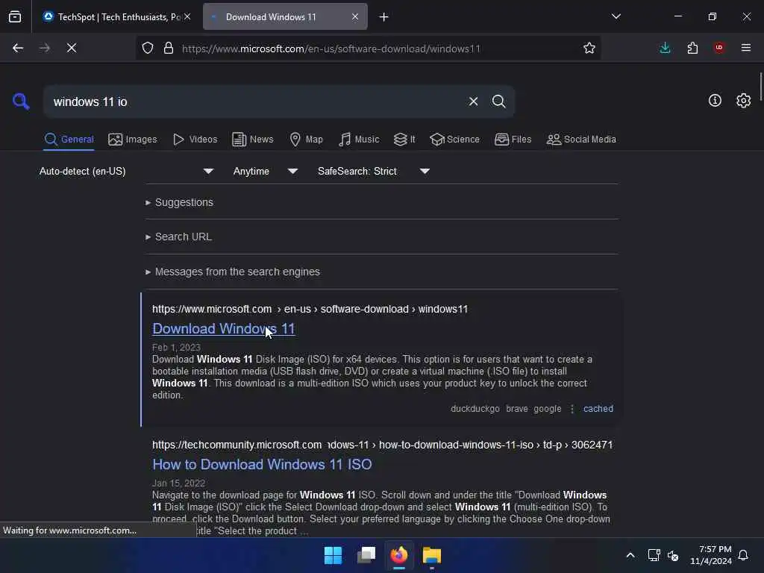This screenshot has height=573, width=764.
Task: List all tabs dropdown arrow
Action: 616,16
